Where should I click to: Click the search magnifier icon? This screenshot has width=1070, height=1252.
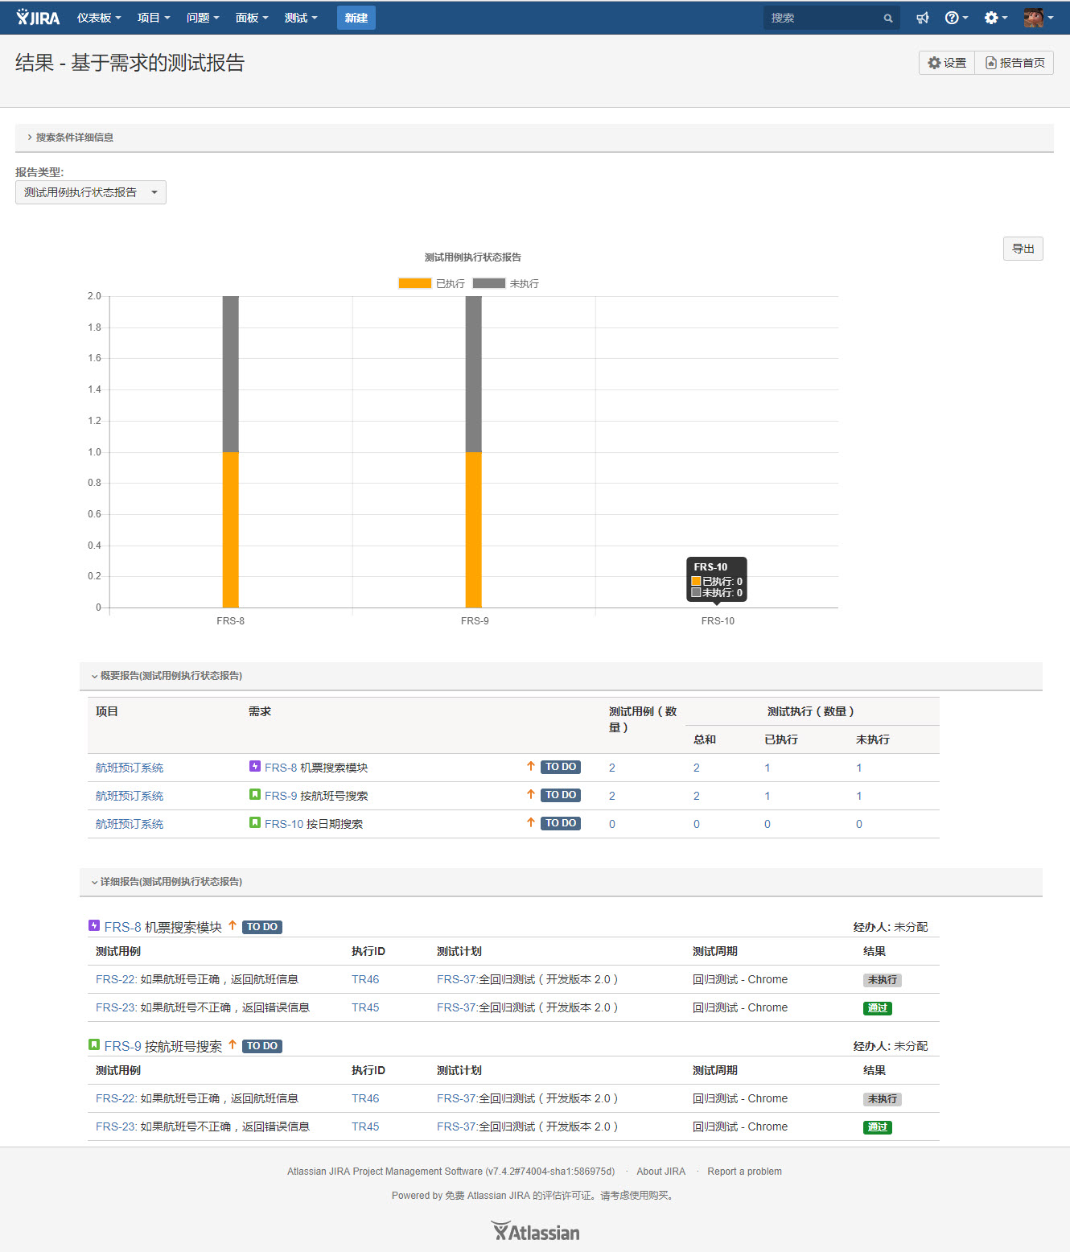[888, 18]
